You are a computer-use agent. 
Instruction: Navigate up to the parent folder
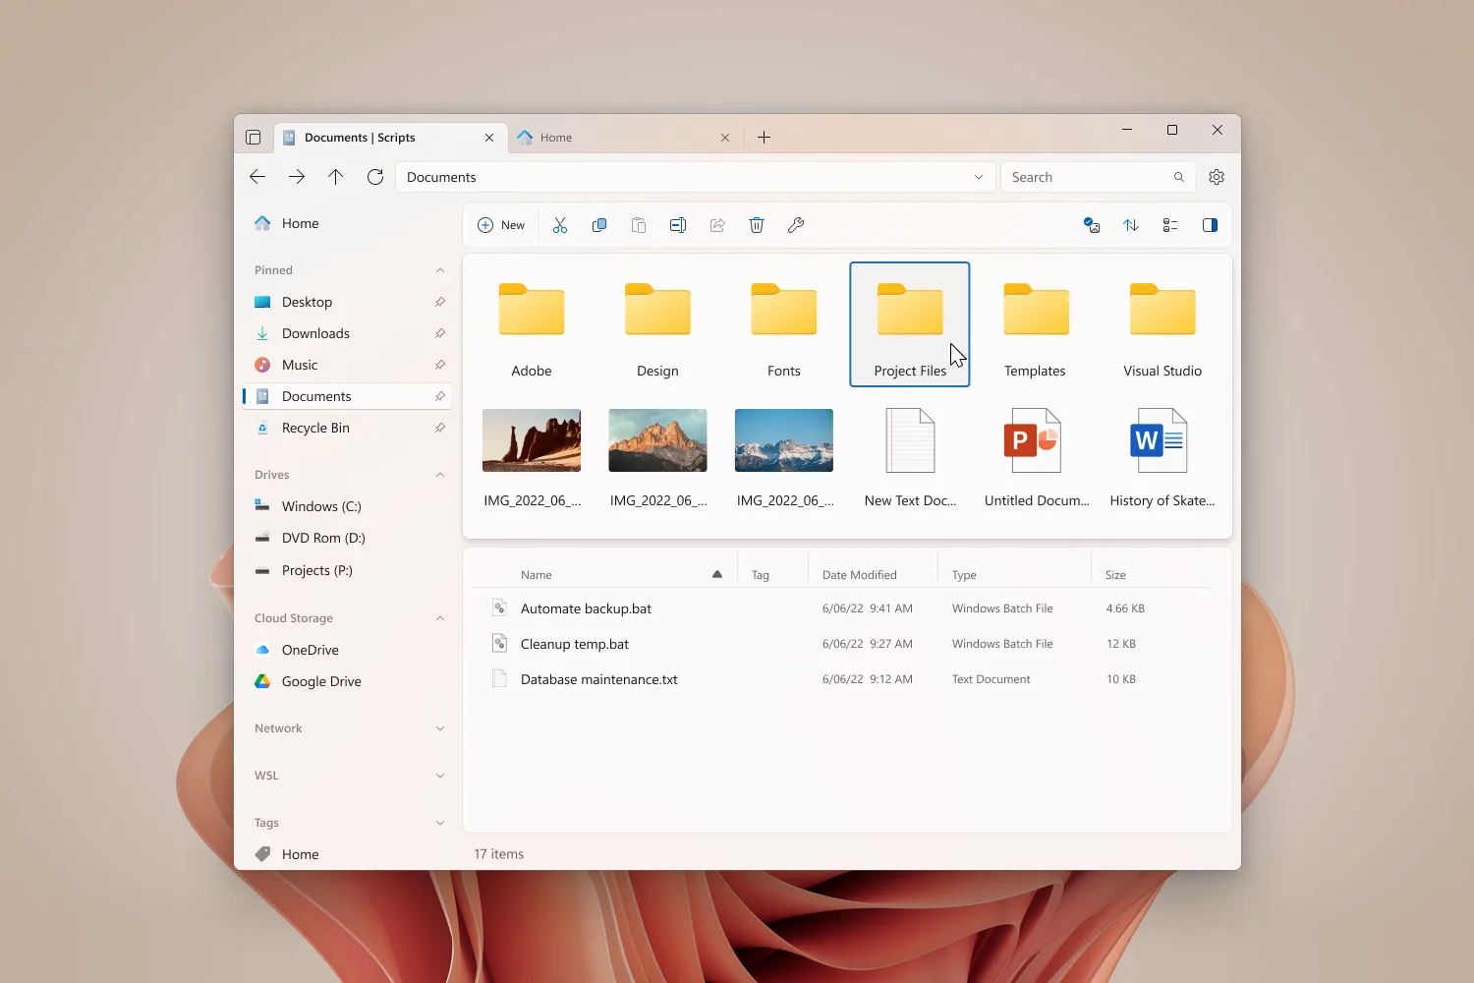[335, 177]
